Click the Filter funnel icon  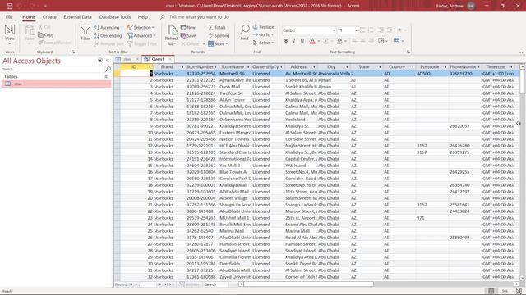(x=85, y=29)
